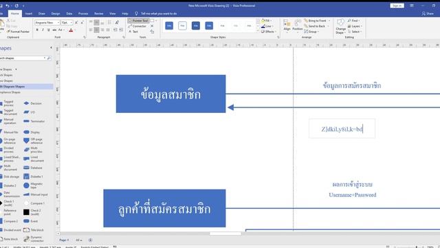Viewport: 440px width, 248px height.
Task: Click the Undo icon in title bar
Action: point(8,6)
